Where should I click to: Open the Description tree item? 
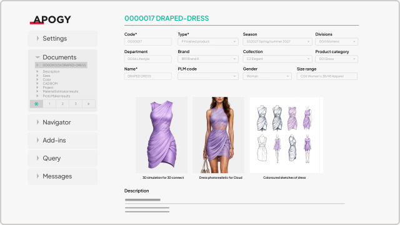51,72
